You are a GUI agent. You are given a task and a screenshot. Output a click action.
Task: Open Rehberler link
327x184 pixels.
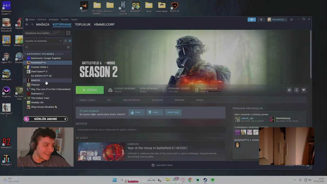pos(180,100)
